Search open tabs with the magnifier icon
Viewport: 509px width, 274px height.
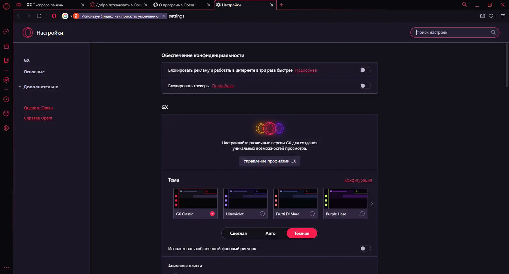[464, 4]
